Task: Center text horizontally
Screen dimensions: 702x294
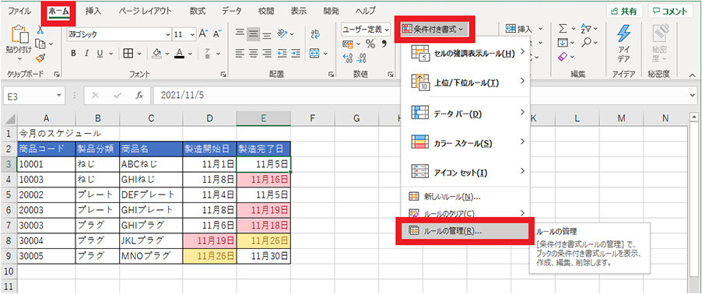Action: 254,54
